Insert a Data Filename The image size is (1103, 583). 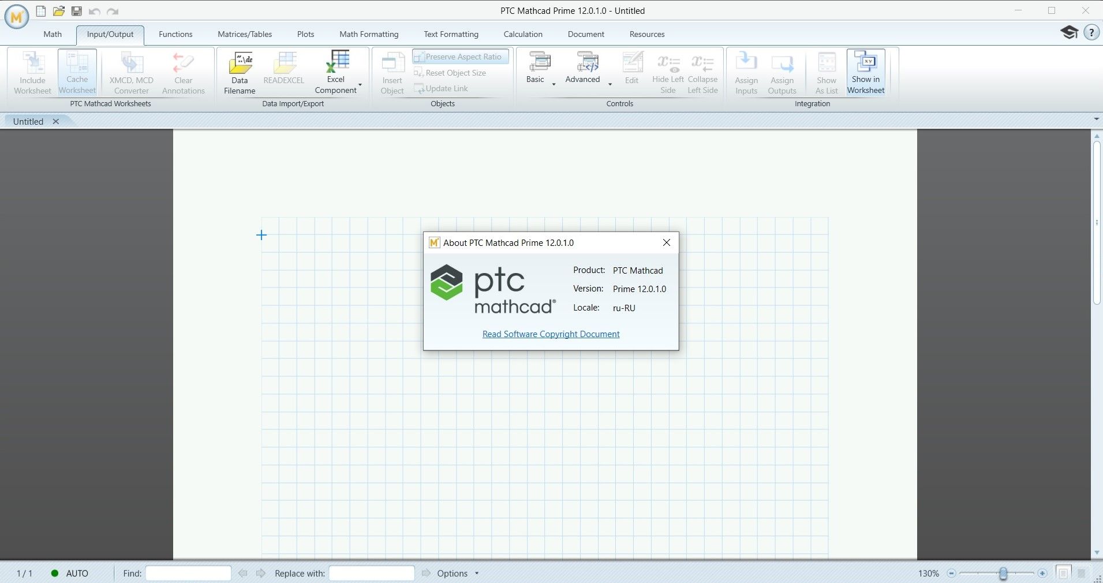pos(240,73)
